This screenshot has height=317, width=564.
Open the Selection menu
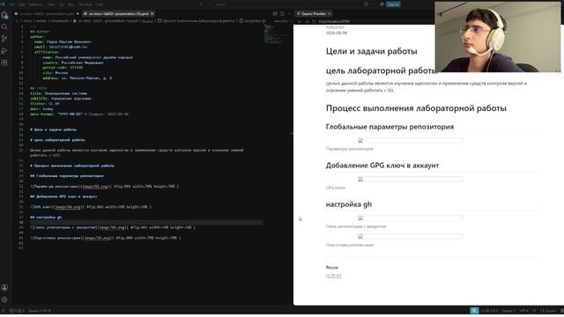click(35, 4)
